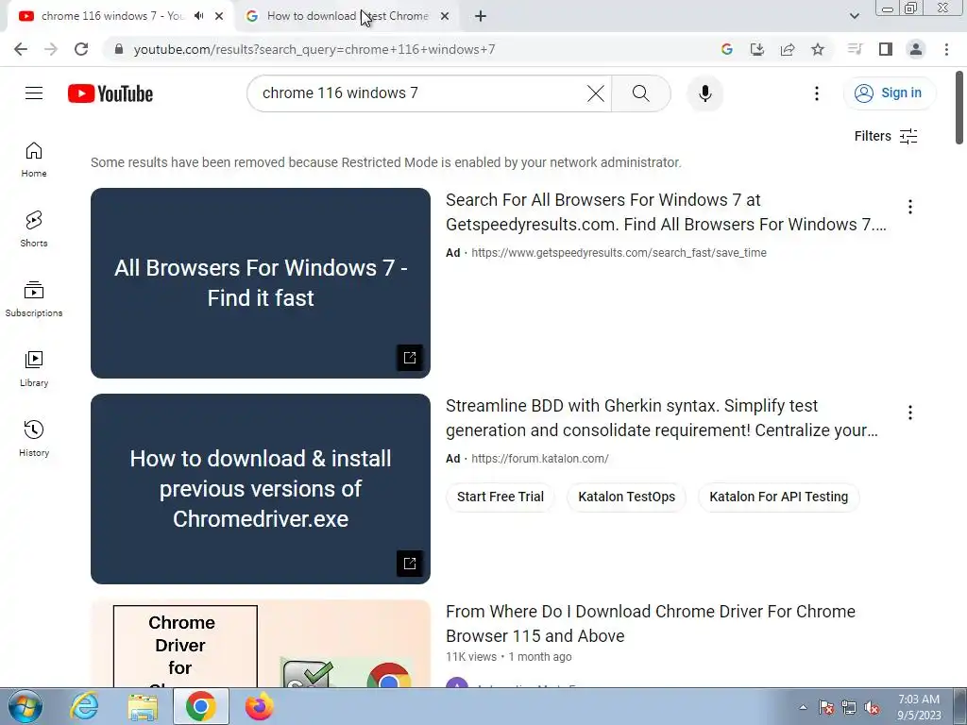Start voice search with the microphone
Screen dimensions: 967x725
tap(704, 93)
